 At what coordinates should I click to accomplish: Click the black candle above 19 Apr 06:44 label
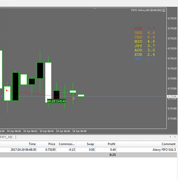[40, 71]
